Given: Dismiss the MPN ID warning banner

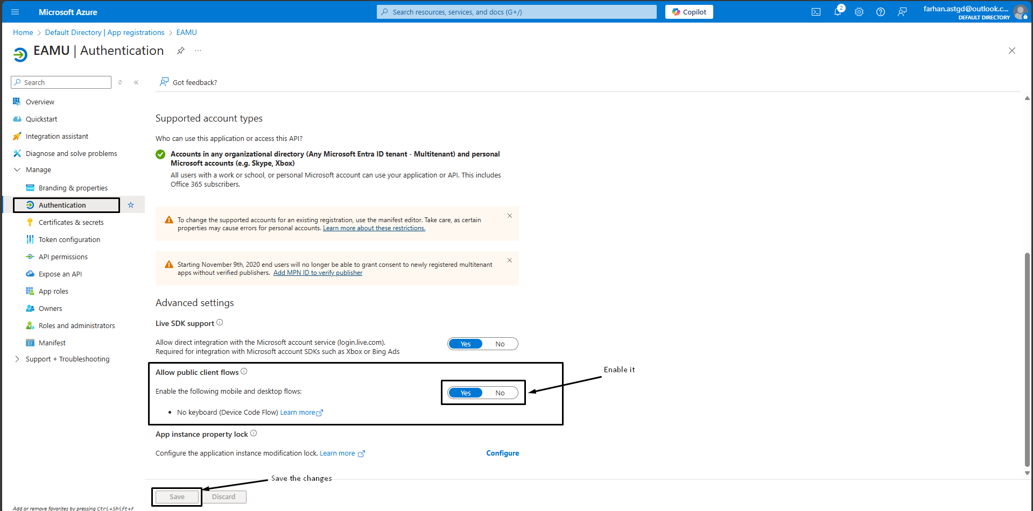Looking at the screenshot, I should click(x=509, y=260).
